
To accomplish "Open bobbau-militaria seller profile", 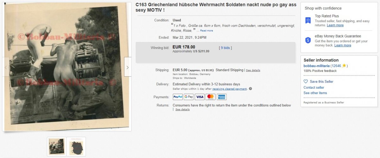I will point(316,66).
